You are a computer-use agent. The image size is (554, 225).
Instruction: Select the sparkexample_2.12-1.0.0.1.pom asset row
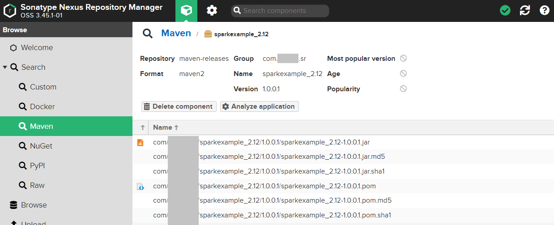(x=343, y=186)
